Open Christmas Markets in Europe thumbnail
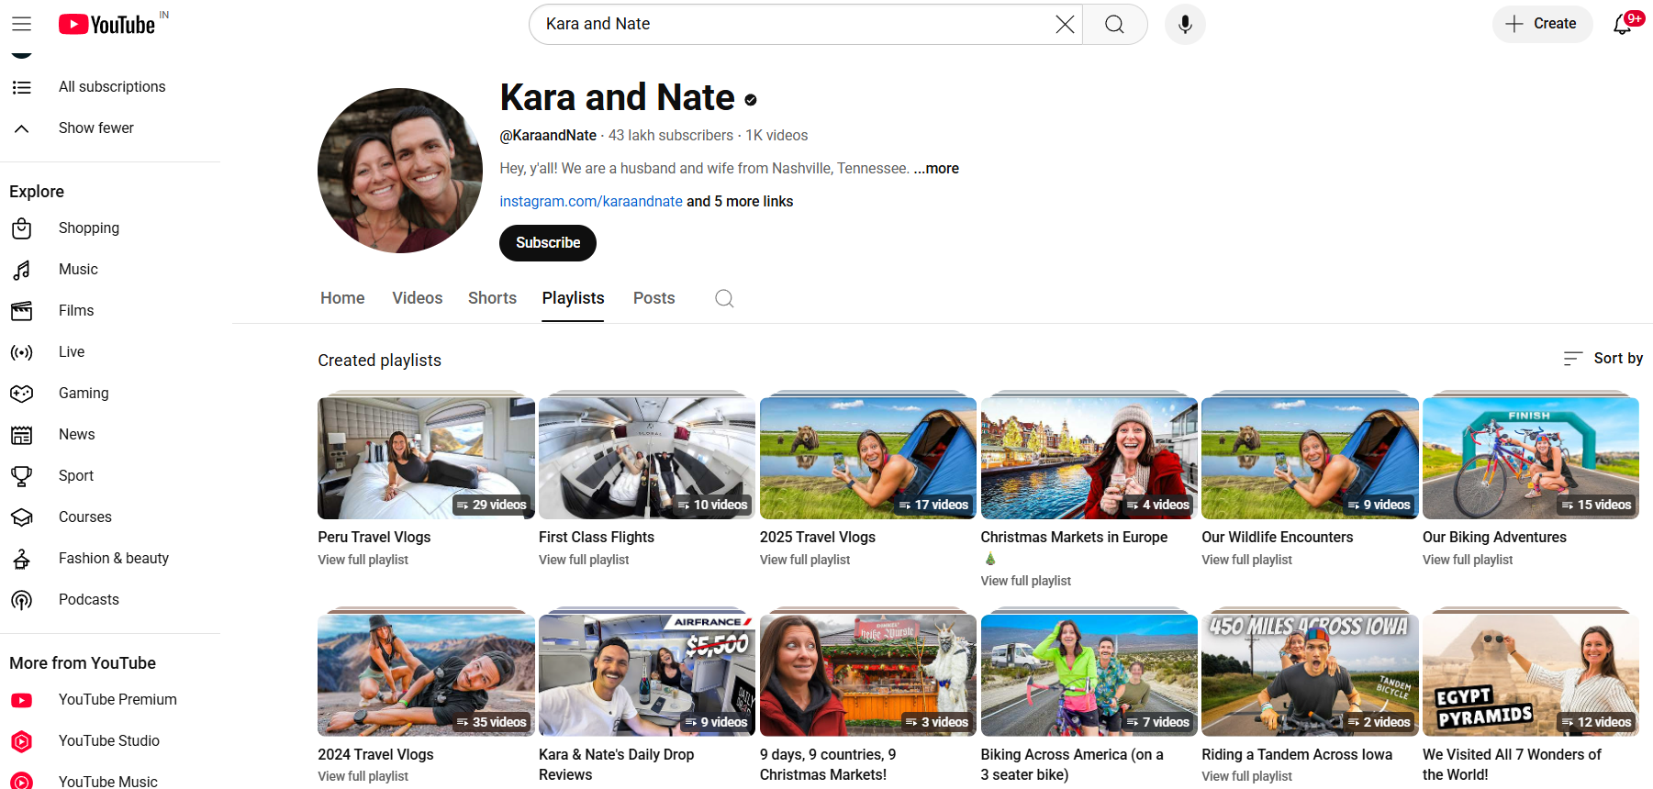Image resolution: width=1653 pixels, height=789 pixels. (x=1089, y=458)
